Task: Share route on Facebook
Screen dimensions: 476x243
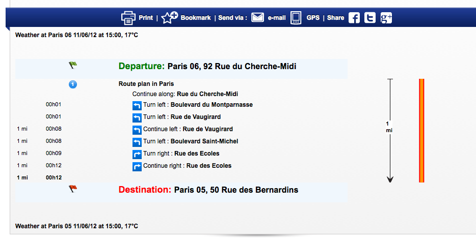Action: click(x=354, y=18)
